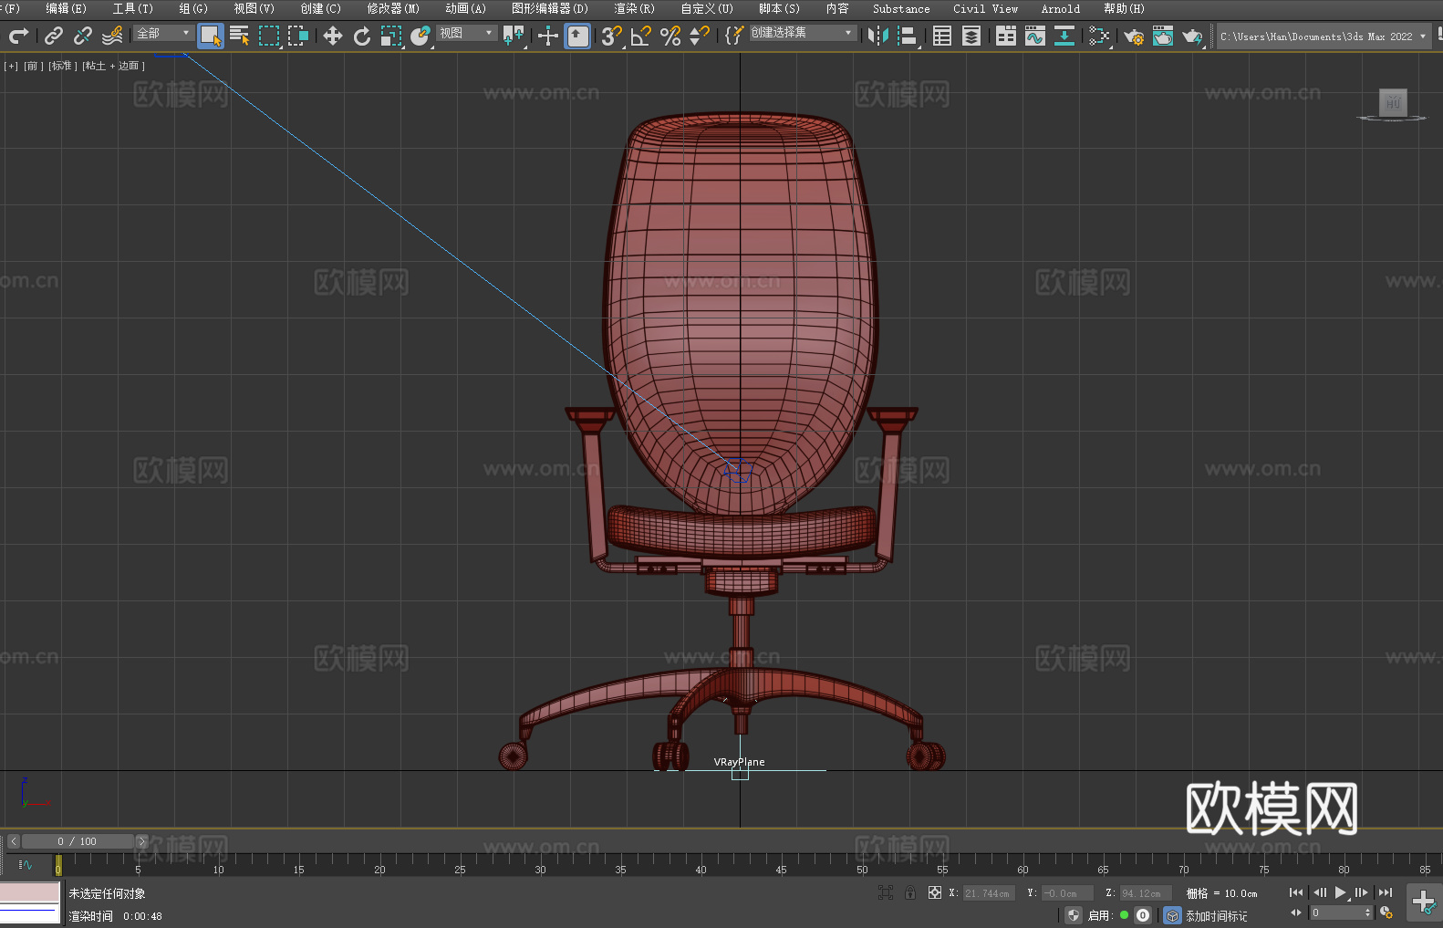Choose Rectangular Selection Region tool

(x=269, y=36)
